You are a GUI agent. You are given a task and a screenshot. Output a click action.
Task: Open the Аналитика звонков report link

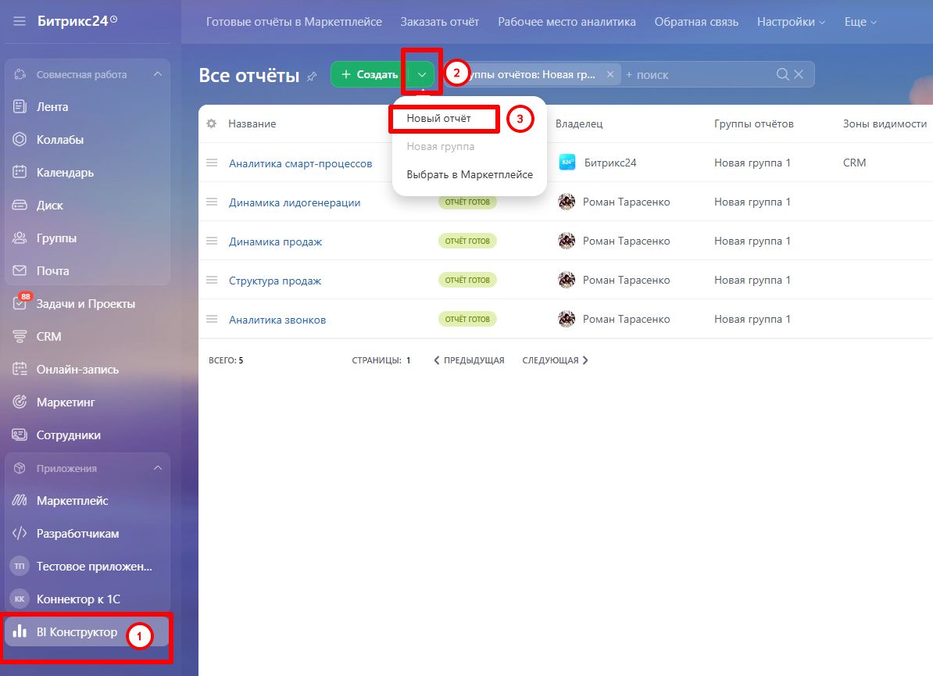pos(277,320)
